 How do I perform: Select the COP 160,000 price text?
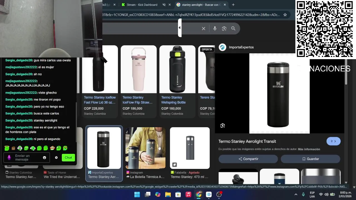[x=171, y=109]
